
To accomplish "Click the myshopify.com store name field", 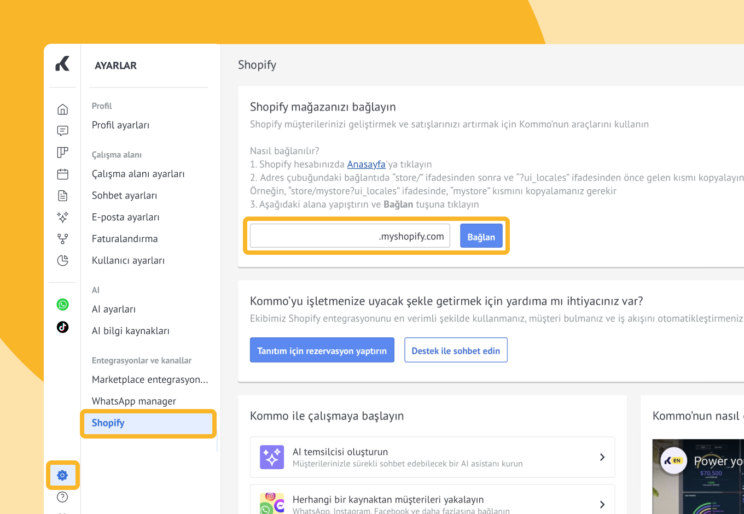I will pos(314,236).
